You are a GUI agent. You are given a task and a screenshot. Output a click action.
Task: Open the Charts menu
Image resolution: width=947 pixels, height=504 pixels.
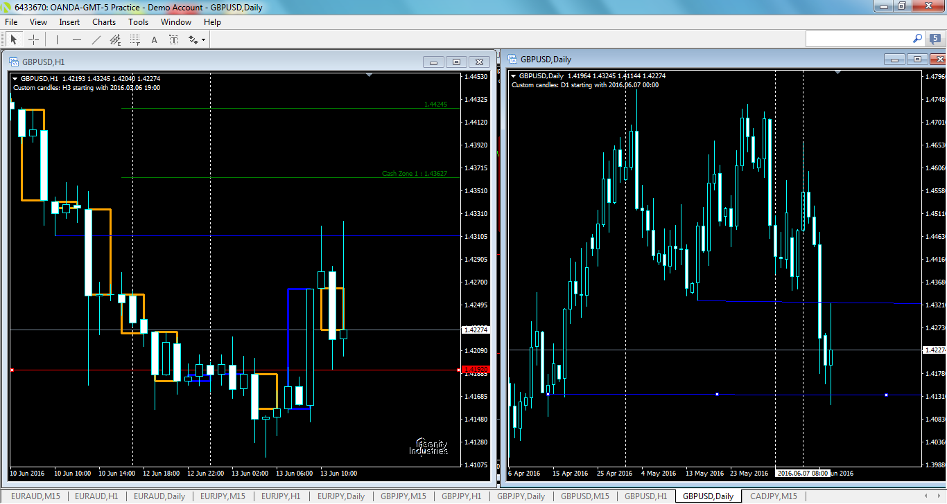[x=103, y=21]
